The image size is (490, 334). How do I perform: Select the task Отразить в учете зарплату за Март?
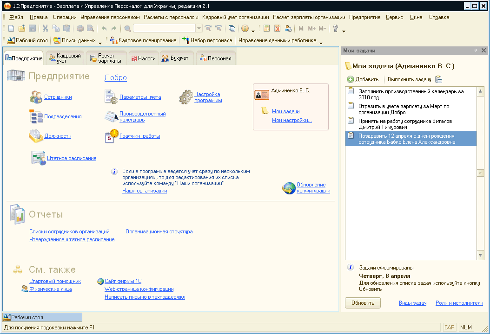(411, 109)
